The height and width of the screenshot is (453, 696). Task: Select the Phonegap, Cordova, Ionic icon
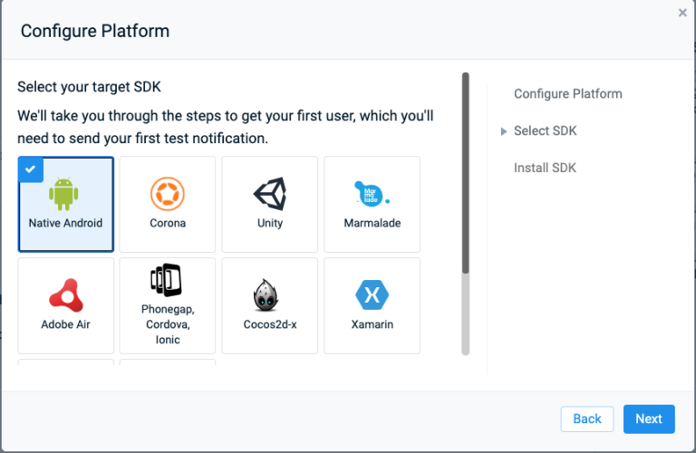[166, 280]
